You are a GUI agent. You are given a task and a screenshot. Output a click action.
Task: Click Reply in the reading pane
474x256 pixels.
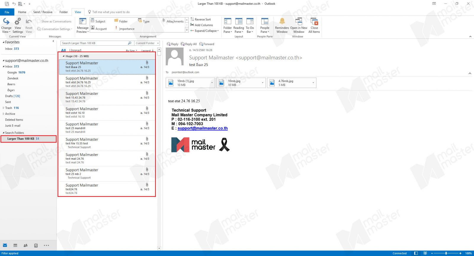click(172, 44)
